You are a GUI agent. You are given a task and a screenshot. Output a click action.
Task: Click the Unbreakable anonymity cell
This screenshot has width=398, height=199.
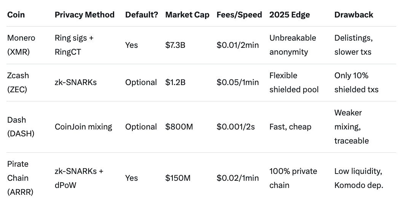pyautogui.click(x=293, y=45)
